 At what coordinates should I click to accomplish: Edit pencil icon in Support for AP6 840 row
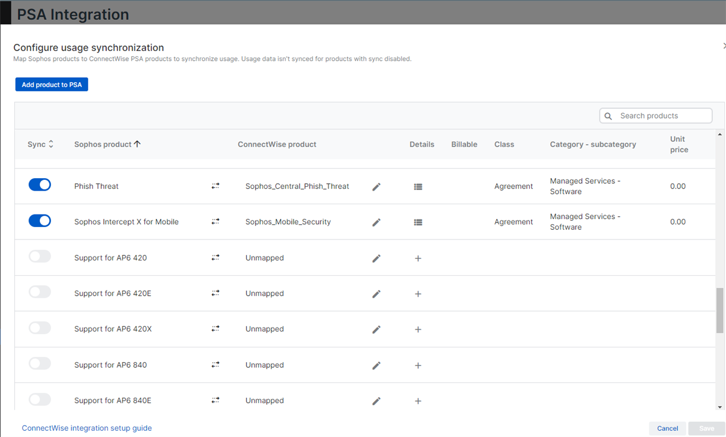click(376, 365)
